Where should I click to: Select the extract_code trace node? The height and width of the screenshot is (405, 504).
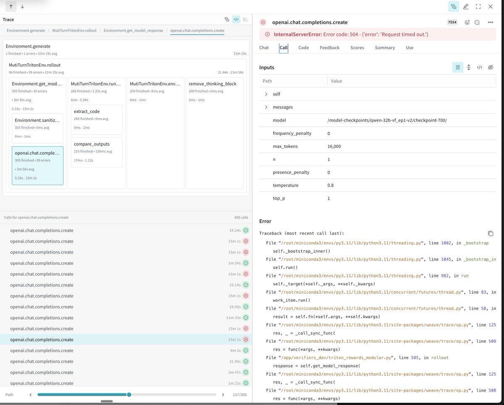97,120
